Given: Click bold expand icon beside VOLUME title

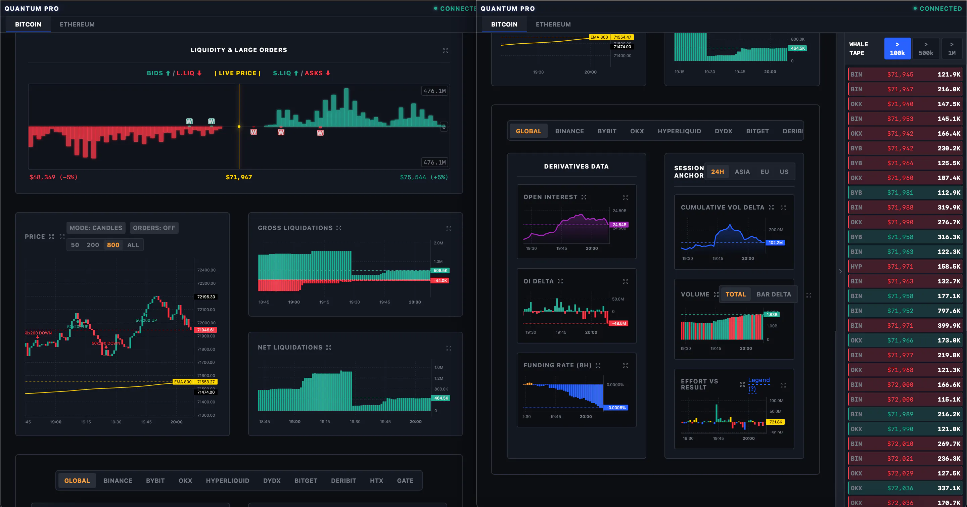Looking at the screenshot, I should [716, 294].
